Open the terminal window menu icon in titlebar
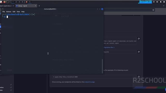The height and width of the screenshot is (93, 166). coord(3,9)
